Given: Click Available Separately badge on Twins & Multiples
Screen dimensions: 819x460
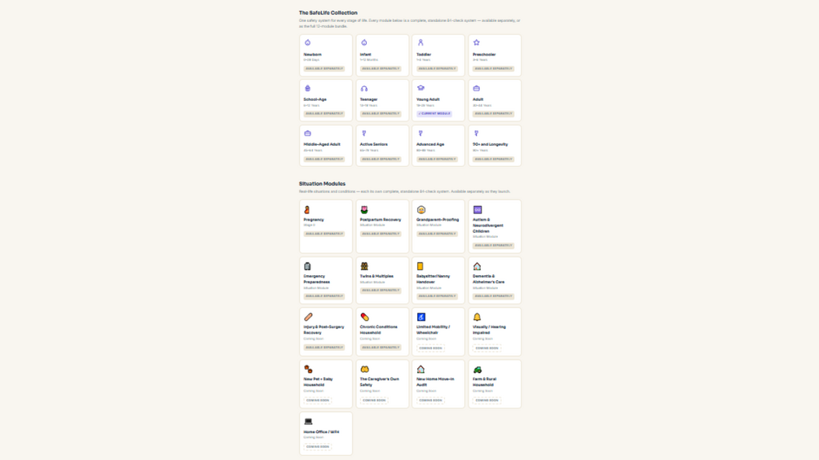Looking at the screenshot, I should click(x=381, y=290).
